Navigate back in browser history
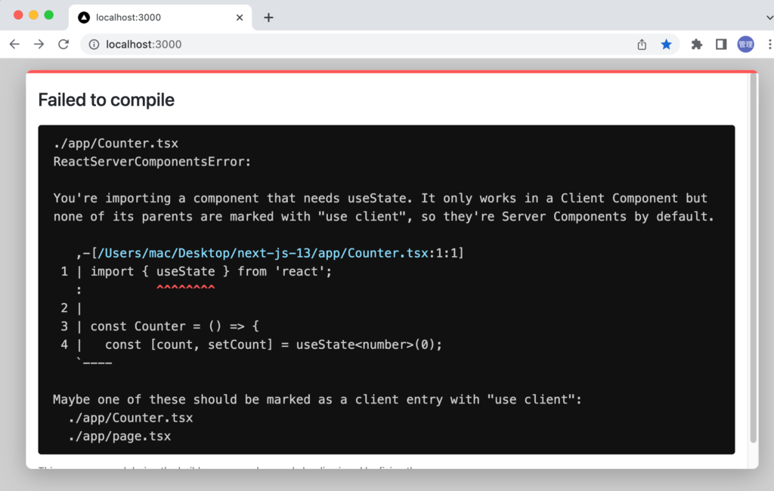This screenshot has height=491, width=774. click(x=15, y=44)
